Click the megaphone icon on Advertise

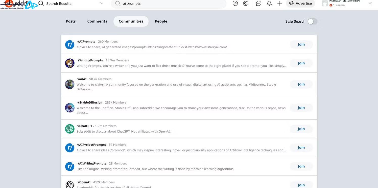[292, 3]
